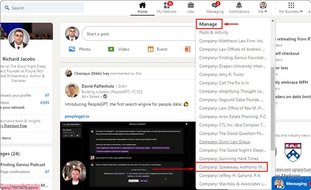This screenshot has width=311, height=190.
Task: Open Richard Jacobs profile name link
Action: [19, 59]
